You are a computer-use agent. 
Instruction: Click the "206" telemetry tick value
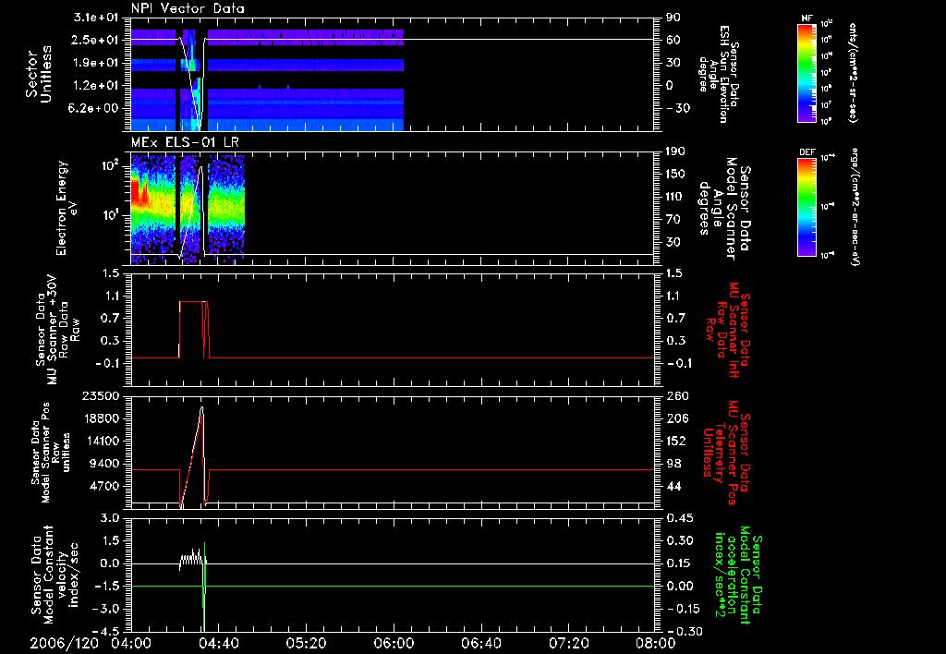pos(675,418)
